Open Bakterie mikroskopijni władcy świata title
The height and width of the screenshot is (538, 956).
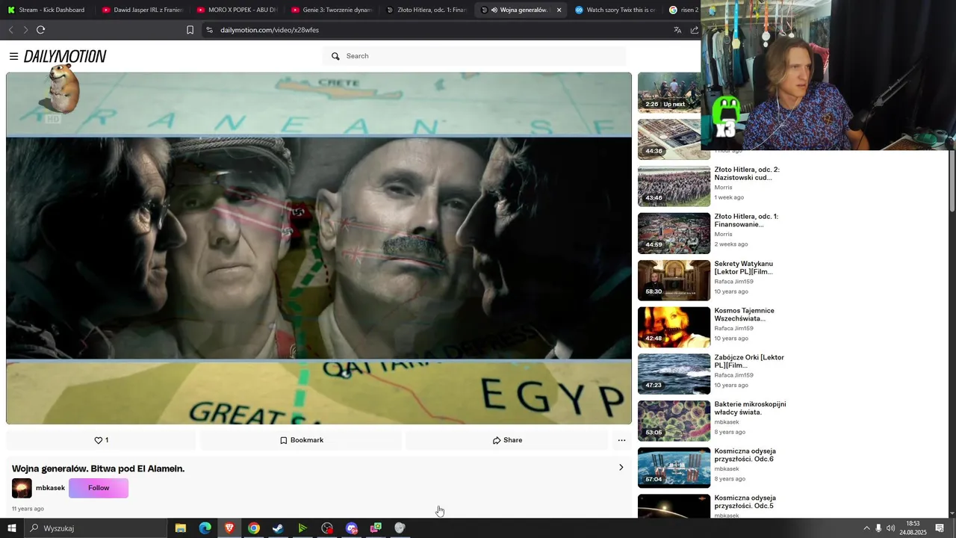(x=750, y=408)
